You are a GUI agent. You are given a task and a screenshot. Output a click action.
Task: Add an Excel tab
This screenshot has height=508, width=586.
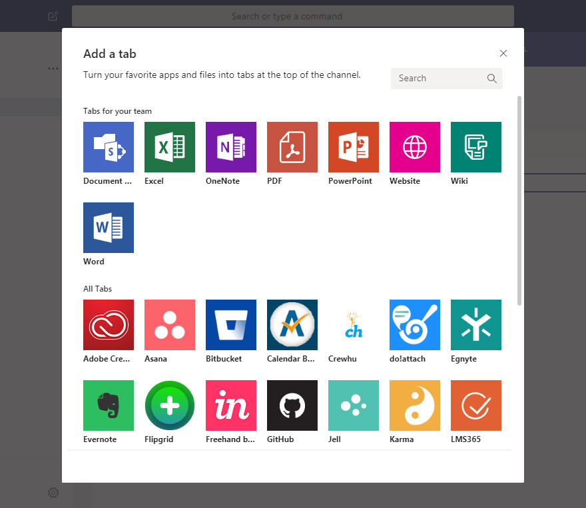[169, 147]
